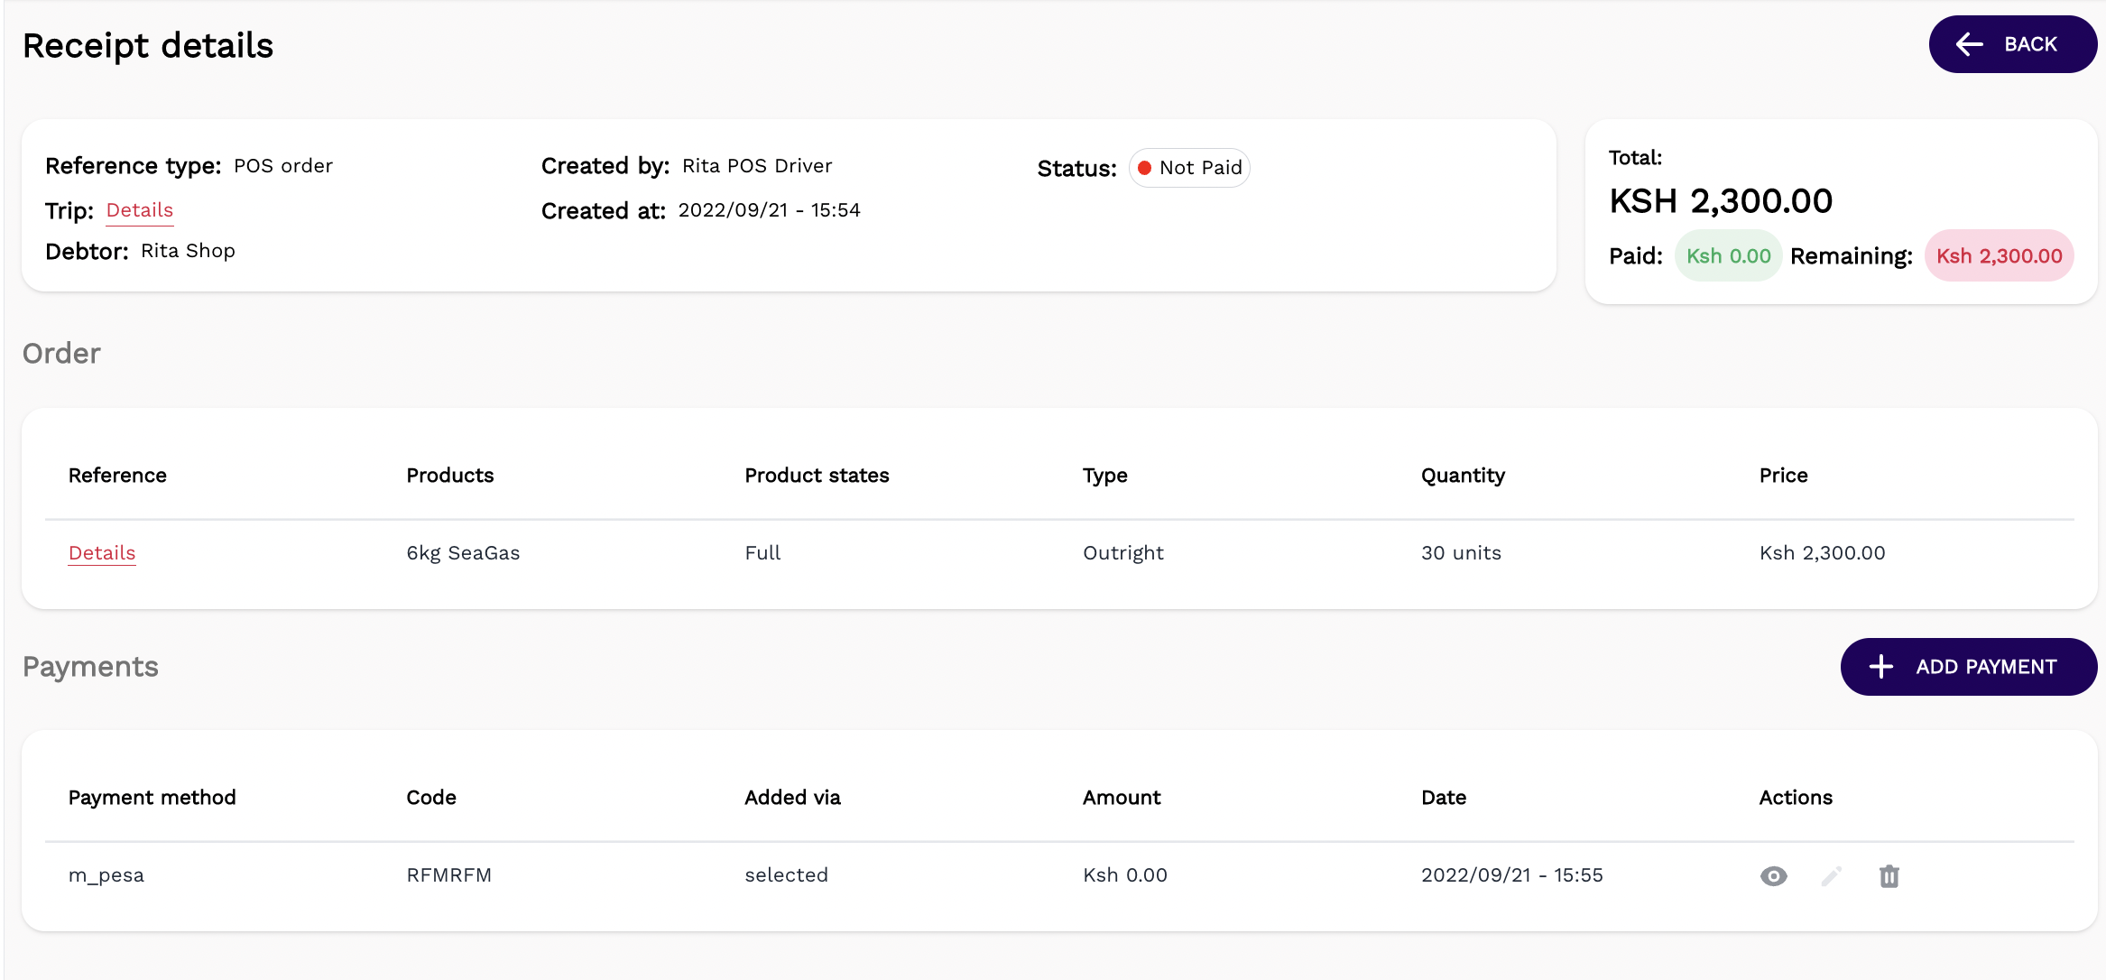Click the ADD PAYMENT button

tap(1968, 667)
